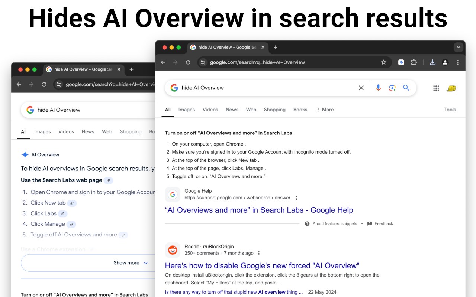Close front window's browser tab
This screenshot has height=297, width=476.
[x=263, y=48]
